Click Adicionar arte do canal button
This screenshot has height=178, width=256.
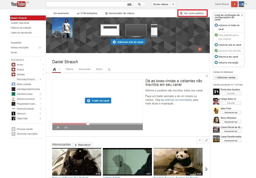[128, 42]
